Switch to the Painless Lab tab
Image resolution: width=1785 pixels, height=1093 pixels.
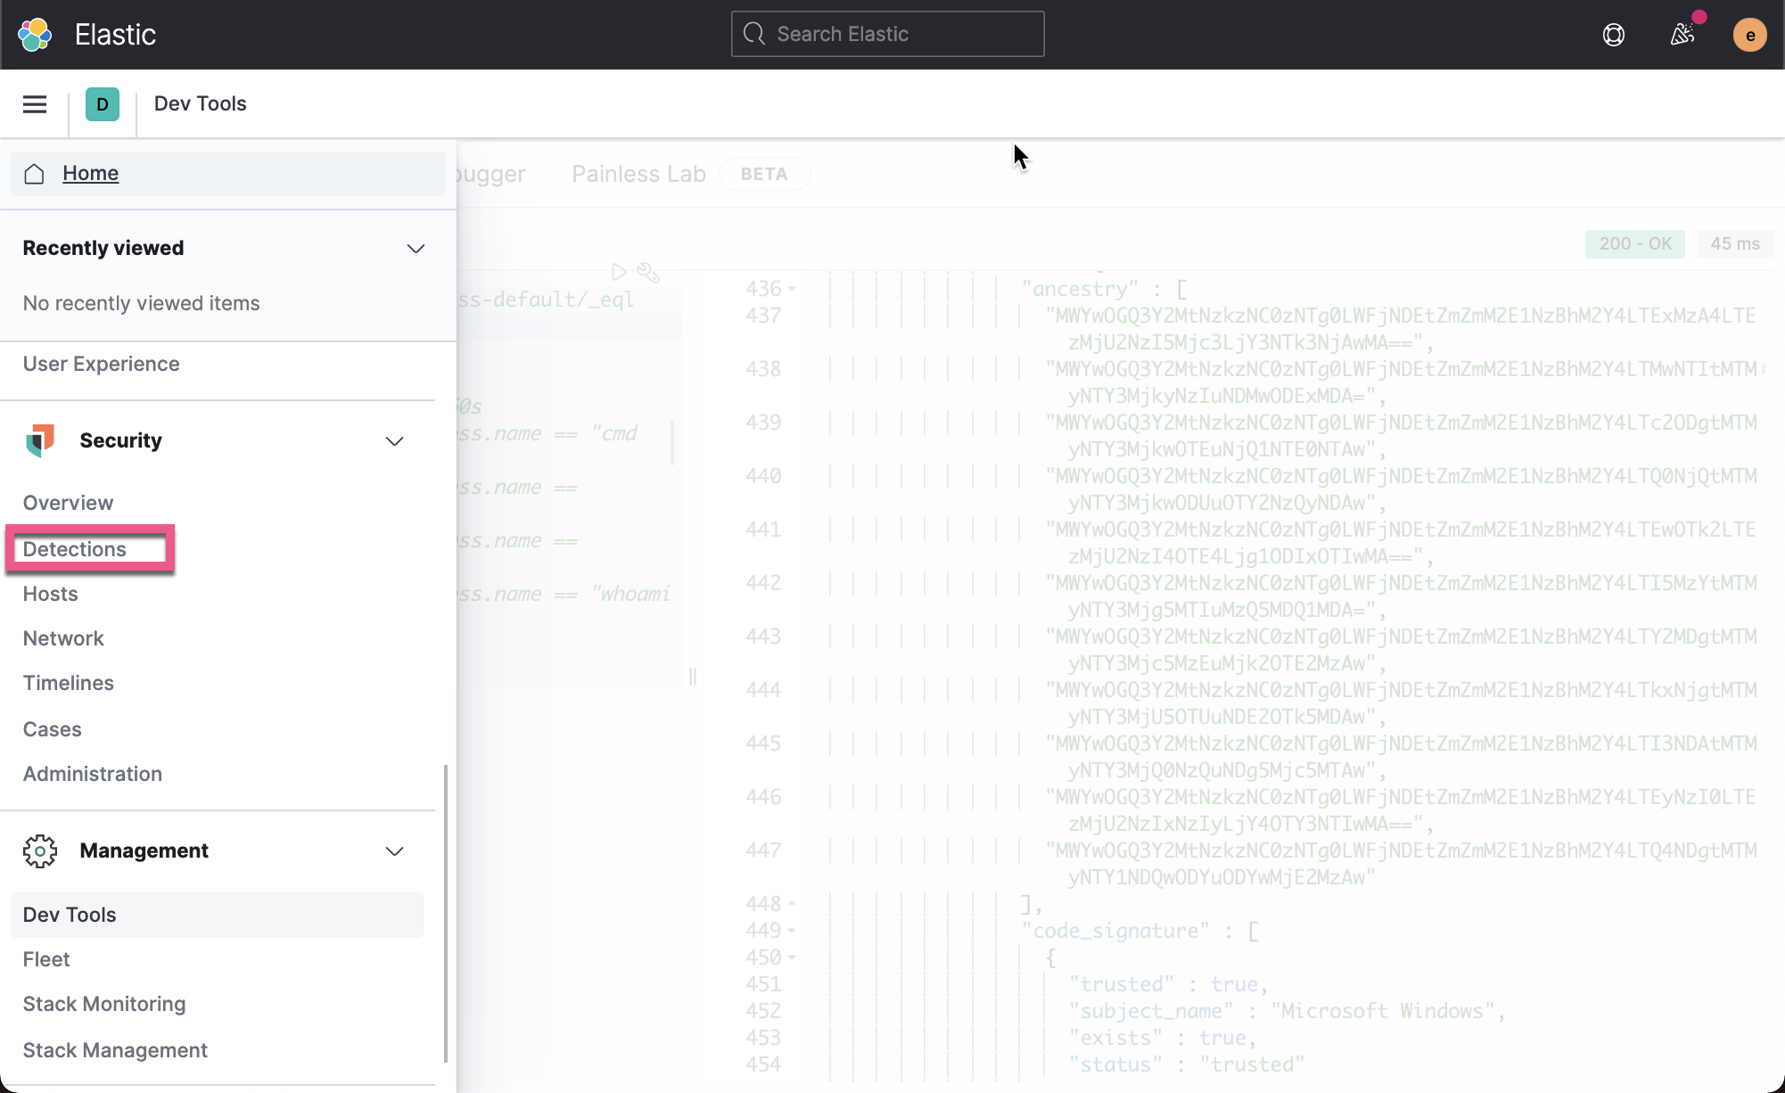coord(637,174)
